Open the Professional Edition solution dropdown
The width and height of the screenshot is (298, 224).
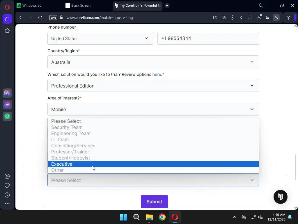(x=153, y=85)
